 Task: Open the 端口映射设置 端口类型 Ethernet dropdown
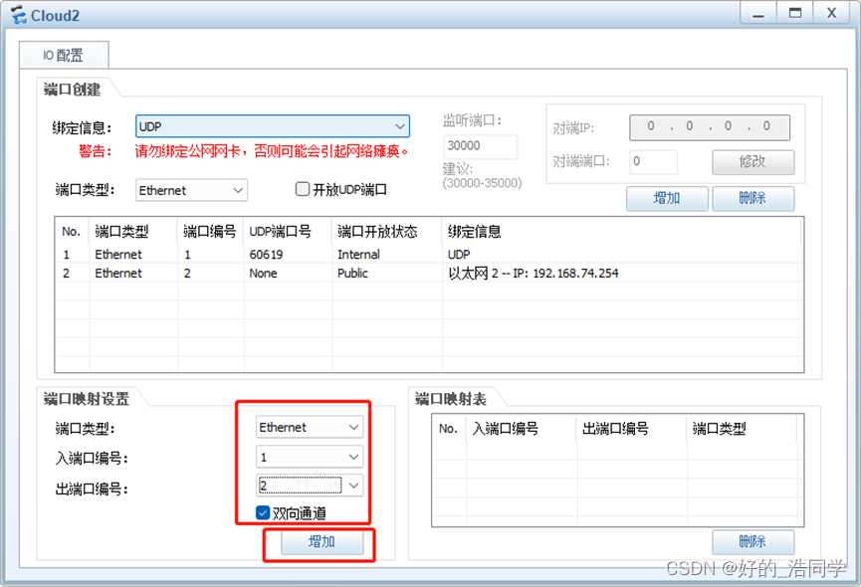pos(310,428)
